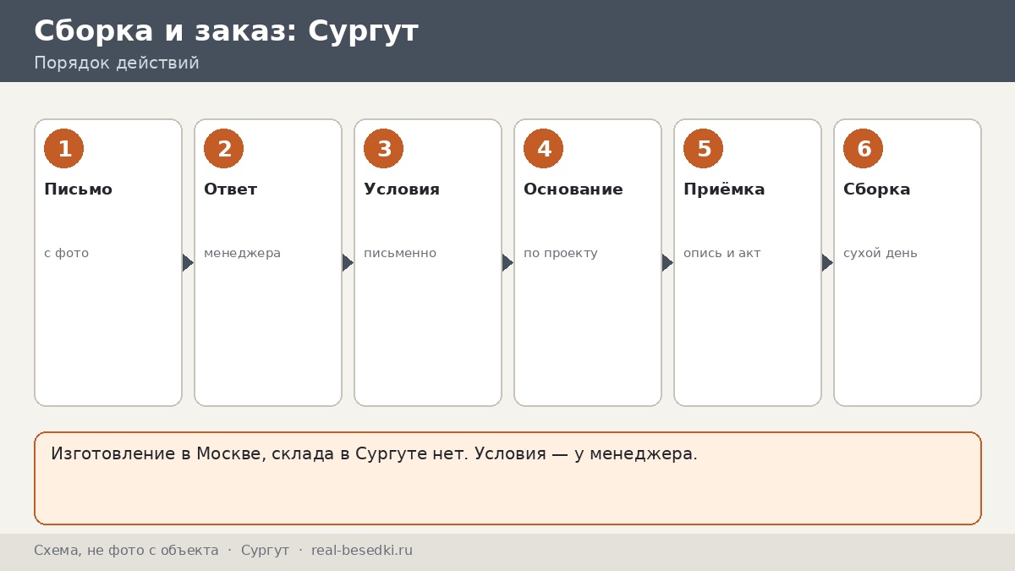
Task: Click the 'сухой день' caption
Action: click(881, 253)
